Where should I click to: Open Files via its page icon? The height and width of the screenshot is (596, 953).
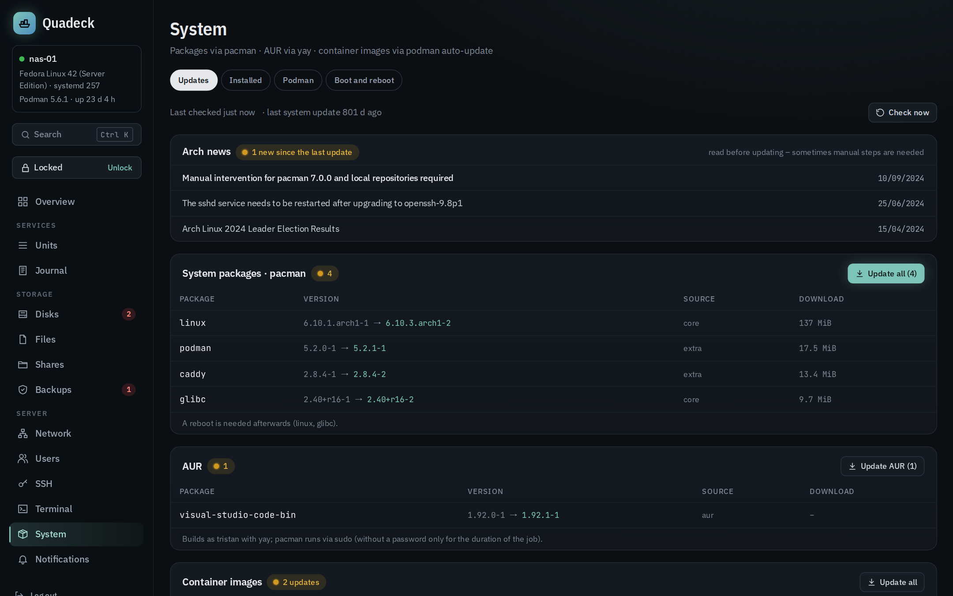[23, 339]
